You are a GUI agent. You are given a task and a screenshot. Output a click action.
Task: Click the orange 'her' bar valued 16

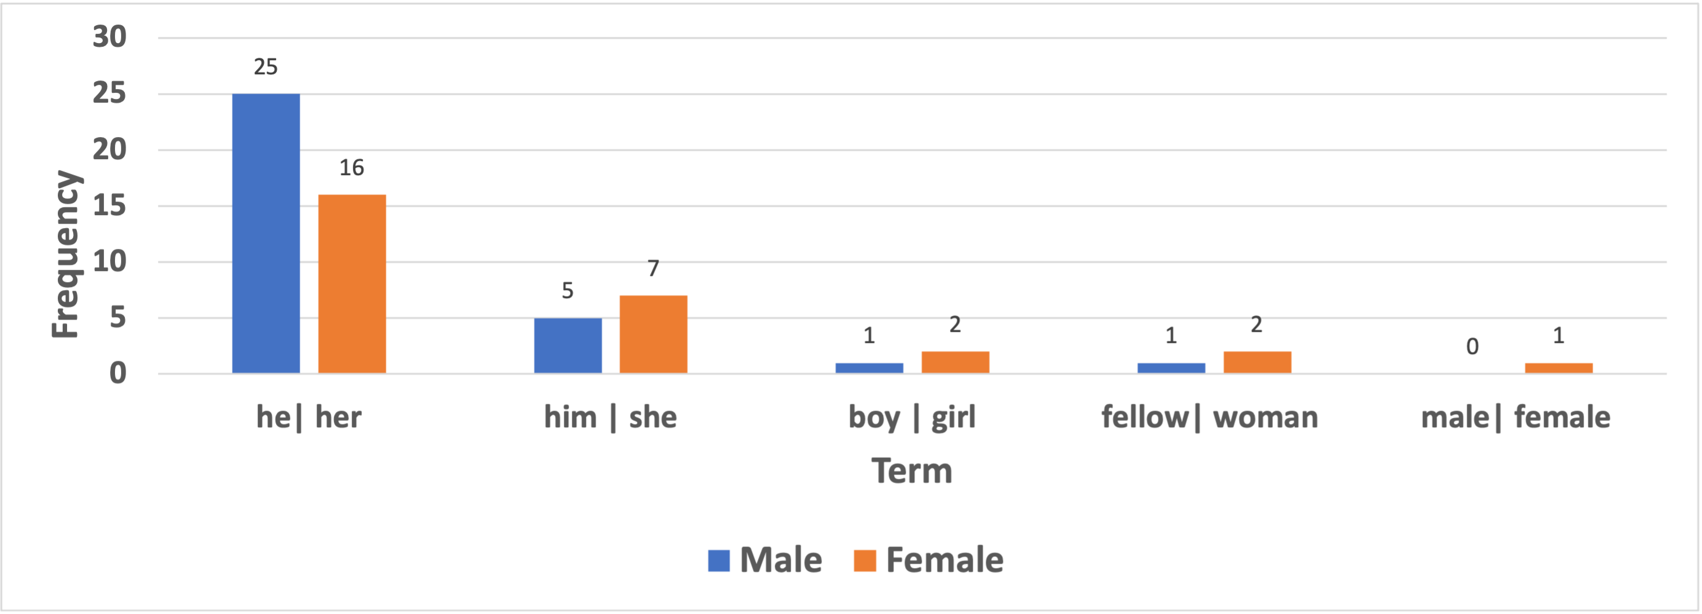pyautogui.click(x=352, y=284)
